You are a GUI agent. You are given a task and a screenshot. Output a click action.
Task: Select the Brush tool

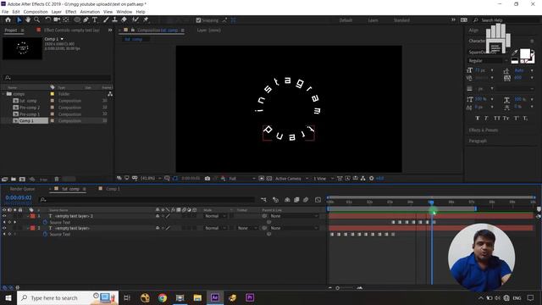pyautogui.click(x=106, y=20)
